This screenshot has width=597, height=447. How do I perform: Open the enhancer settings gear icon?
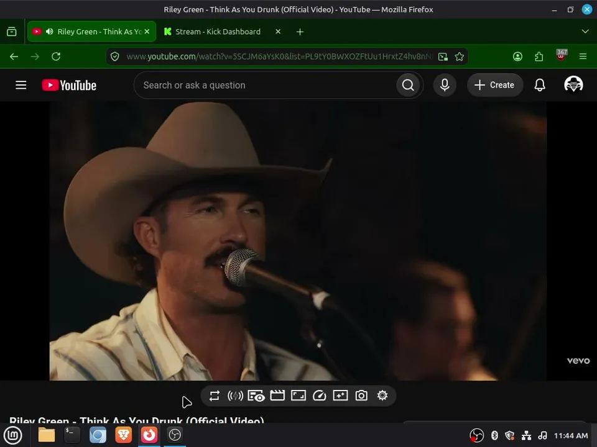coord(382,395)
